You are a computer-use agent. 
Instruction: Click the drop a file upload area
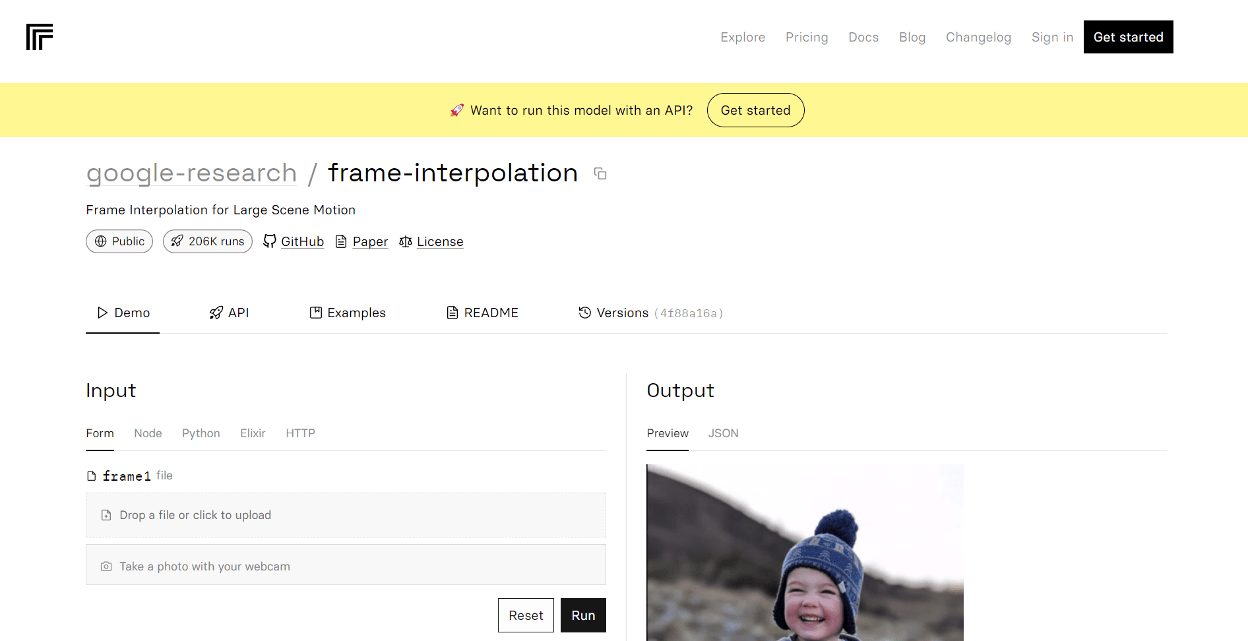click(346, 515)
